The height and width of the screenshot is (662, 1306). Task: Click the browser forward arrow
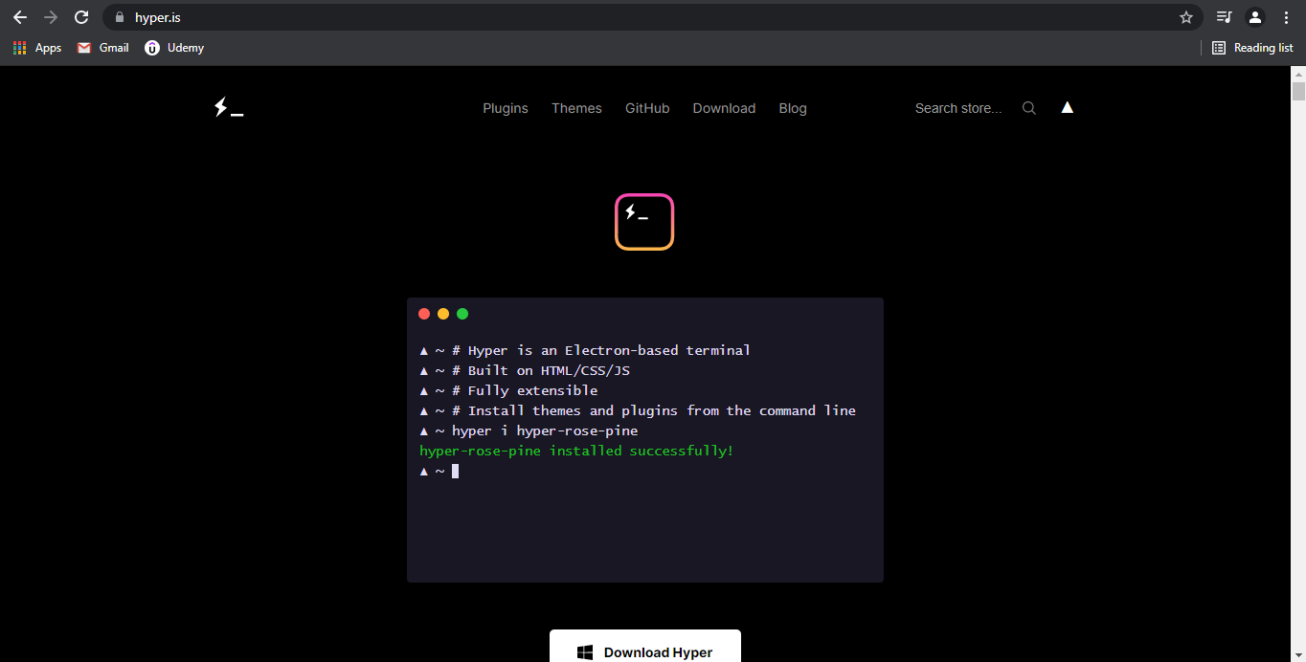(51, 17)
